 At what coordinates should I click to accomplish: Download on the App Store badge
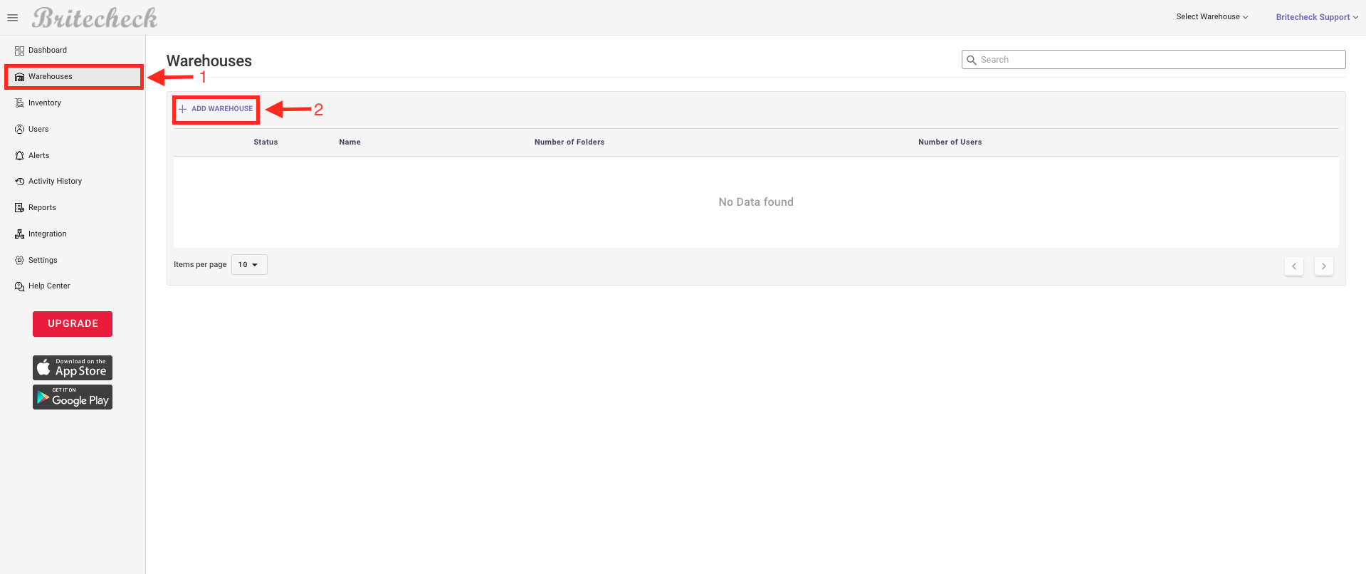coord(73,367)
